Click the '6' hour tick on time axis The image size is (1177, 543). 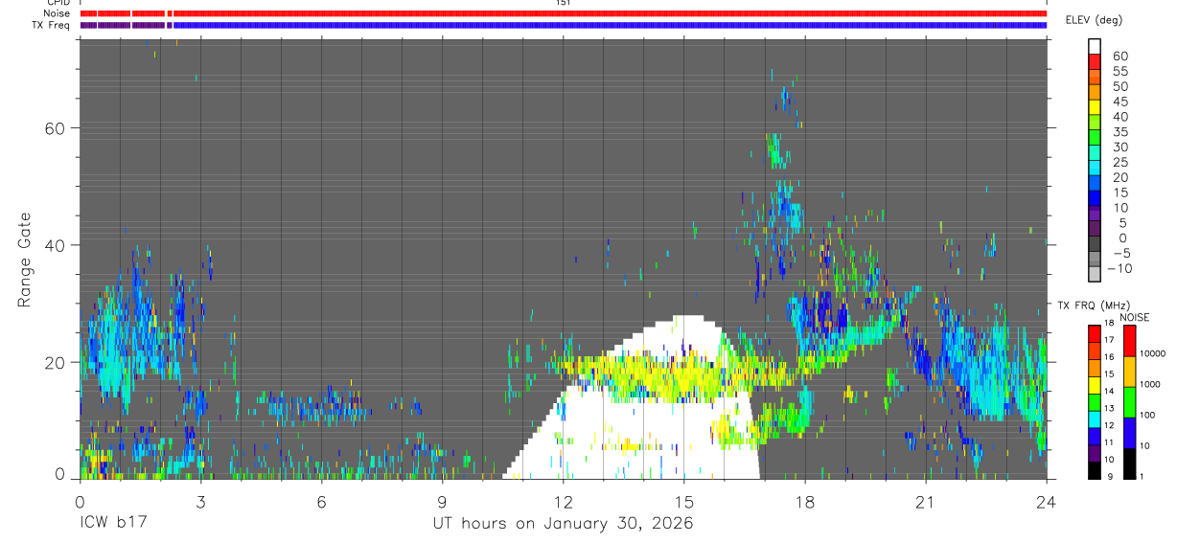tap(321, 502)
